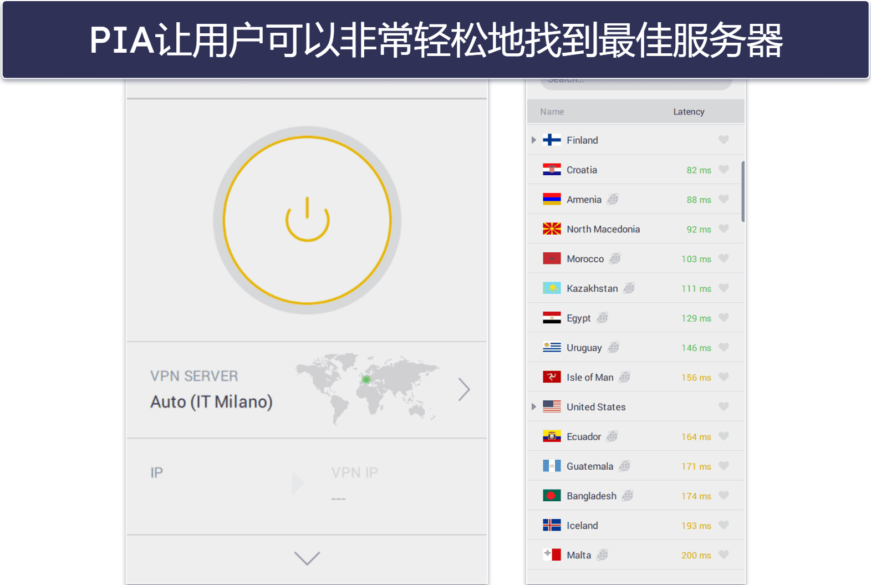Click the Iceland flag icon
Image resolution: width=871 pixels, height=585 pixels.
click(x=552, y=525)
